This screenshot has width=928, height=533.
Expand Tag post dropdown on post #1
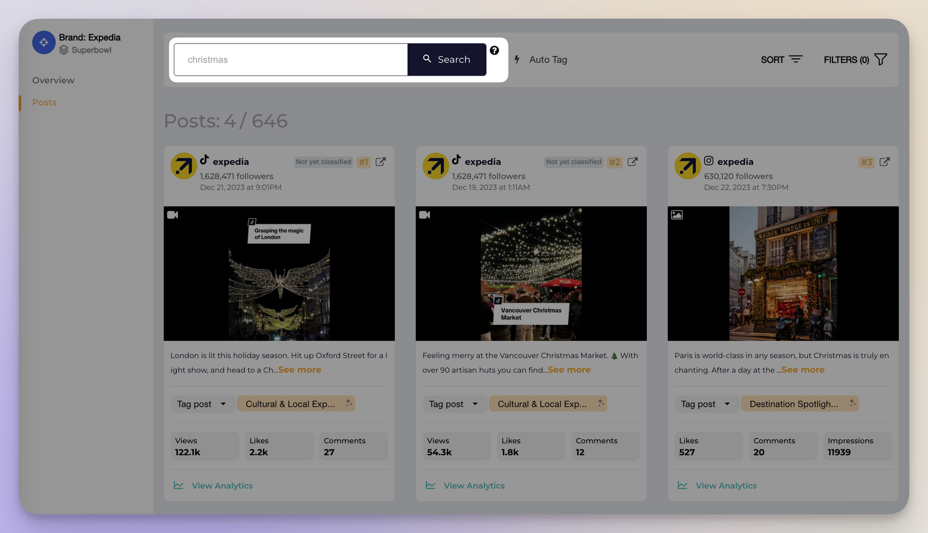tap(202, 404)
